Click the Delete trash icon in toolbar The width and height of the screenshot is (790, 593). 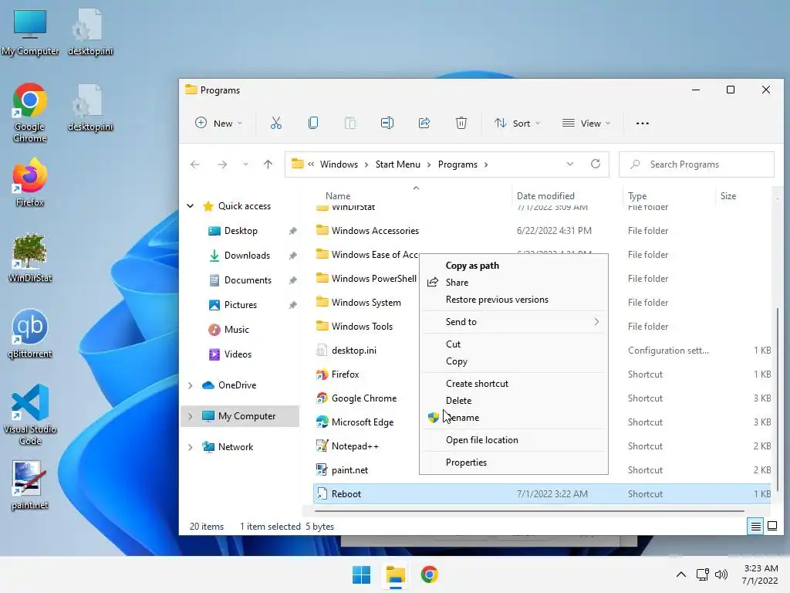[x=461, y=123]
